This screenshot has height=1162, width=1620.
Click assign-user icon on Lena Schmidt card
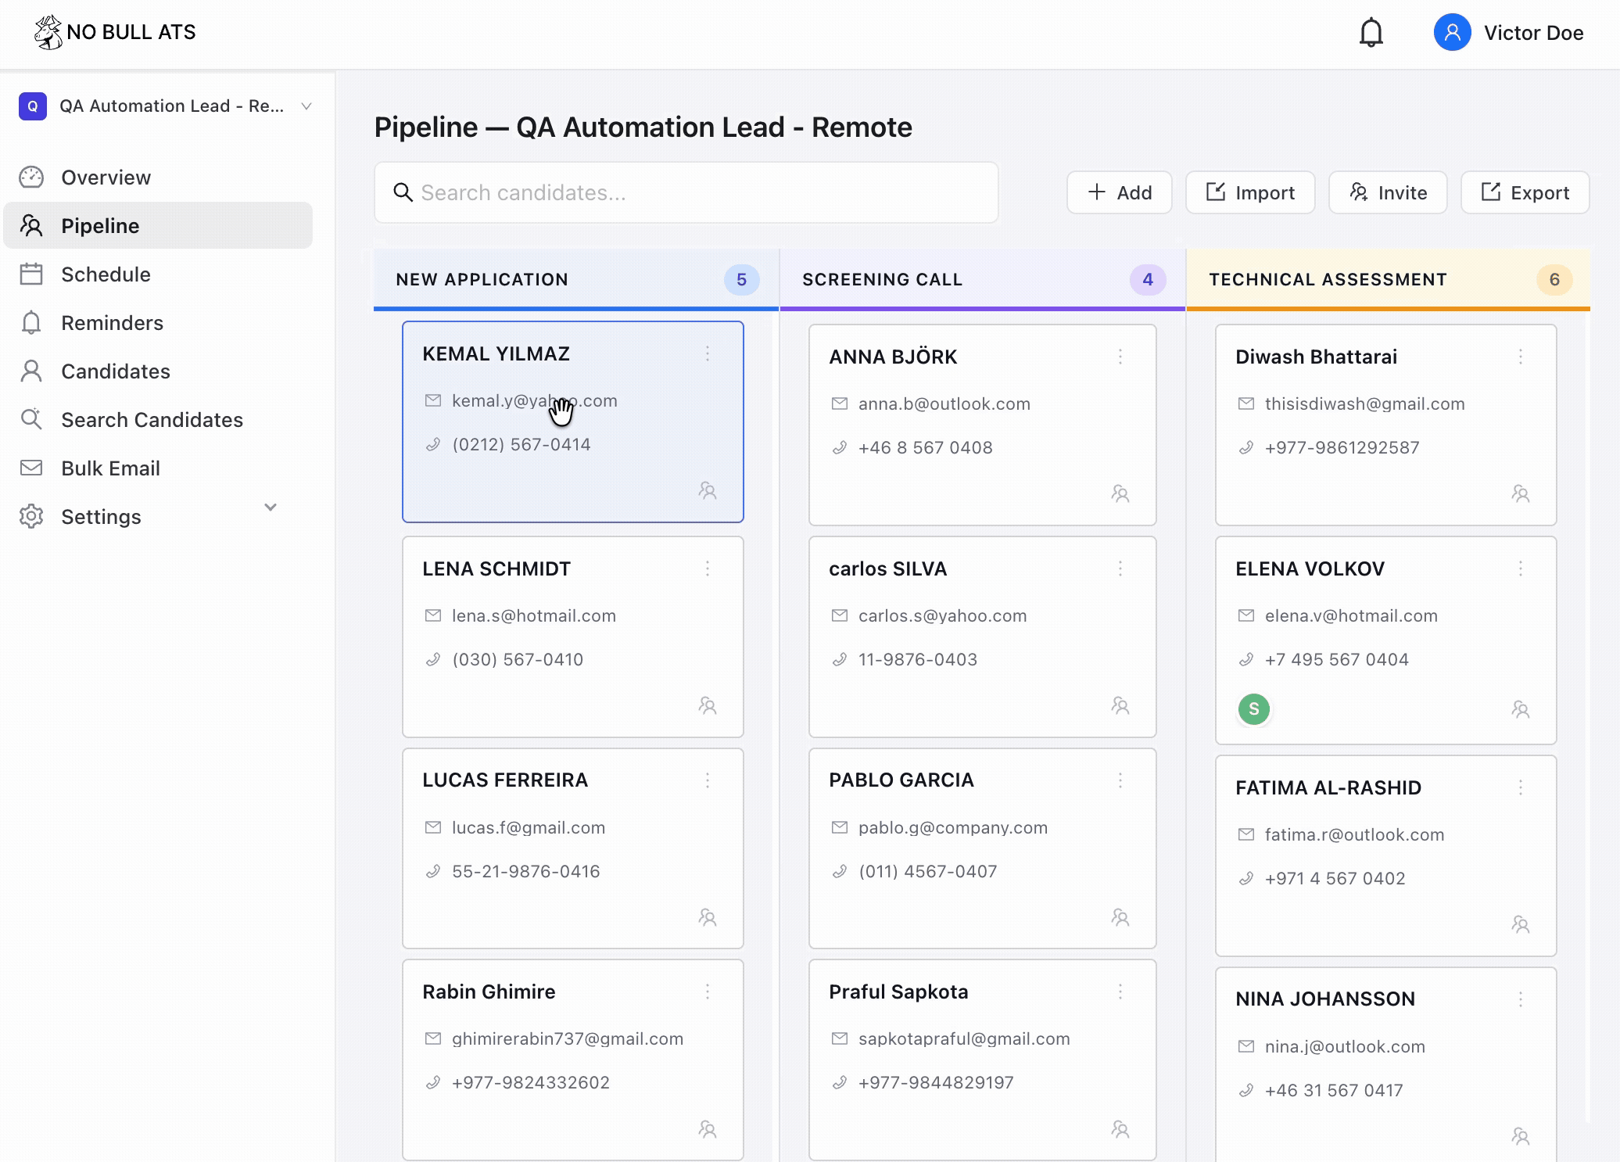point(708,706)
